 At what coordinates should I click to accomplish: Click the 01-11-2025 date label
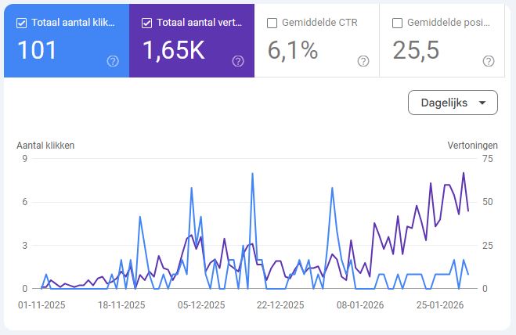[x=41, y=305]
